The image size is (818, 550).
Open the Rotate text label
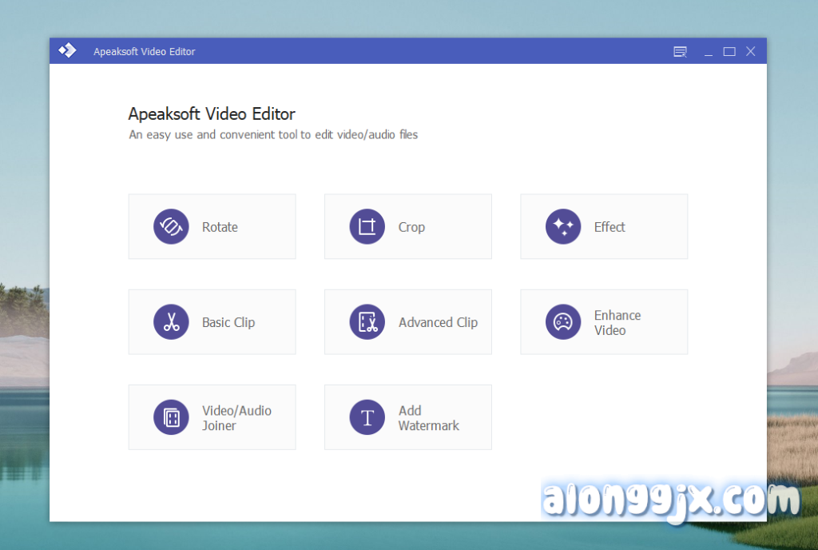220,227
